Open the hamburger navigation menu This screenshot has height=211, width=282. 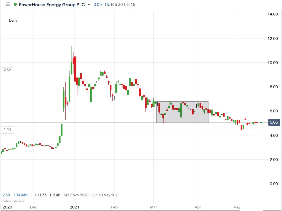point(7,4)
